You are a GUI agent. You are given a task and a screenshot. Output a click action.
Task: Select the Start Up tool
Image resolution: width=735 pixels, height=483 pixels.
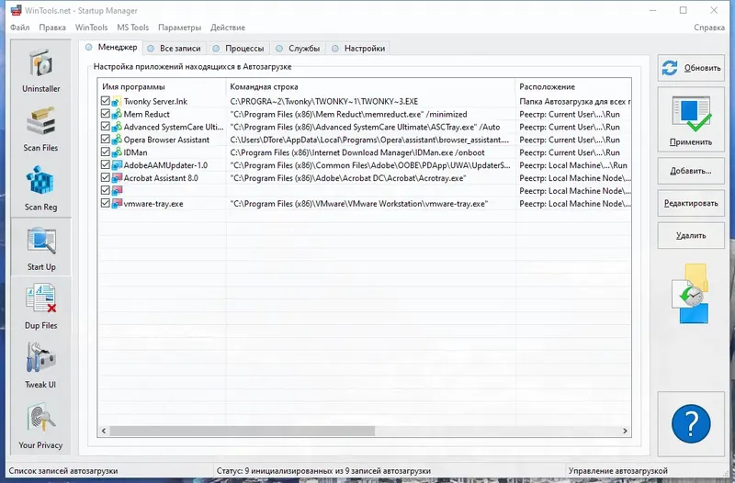[x=41, y=247]
